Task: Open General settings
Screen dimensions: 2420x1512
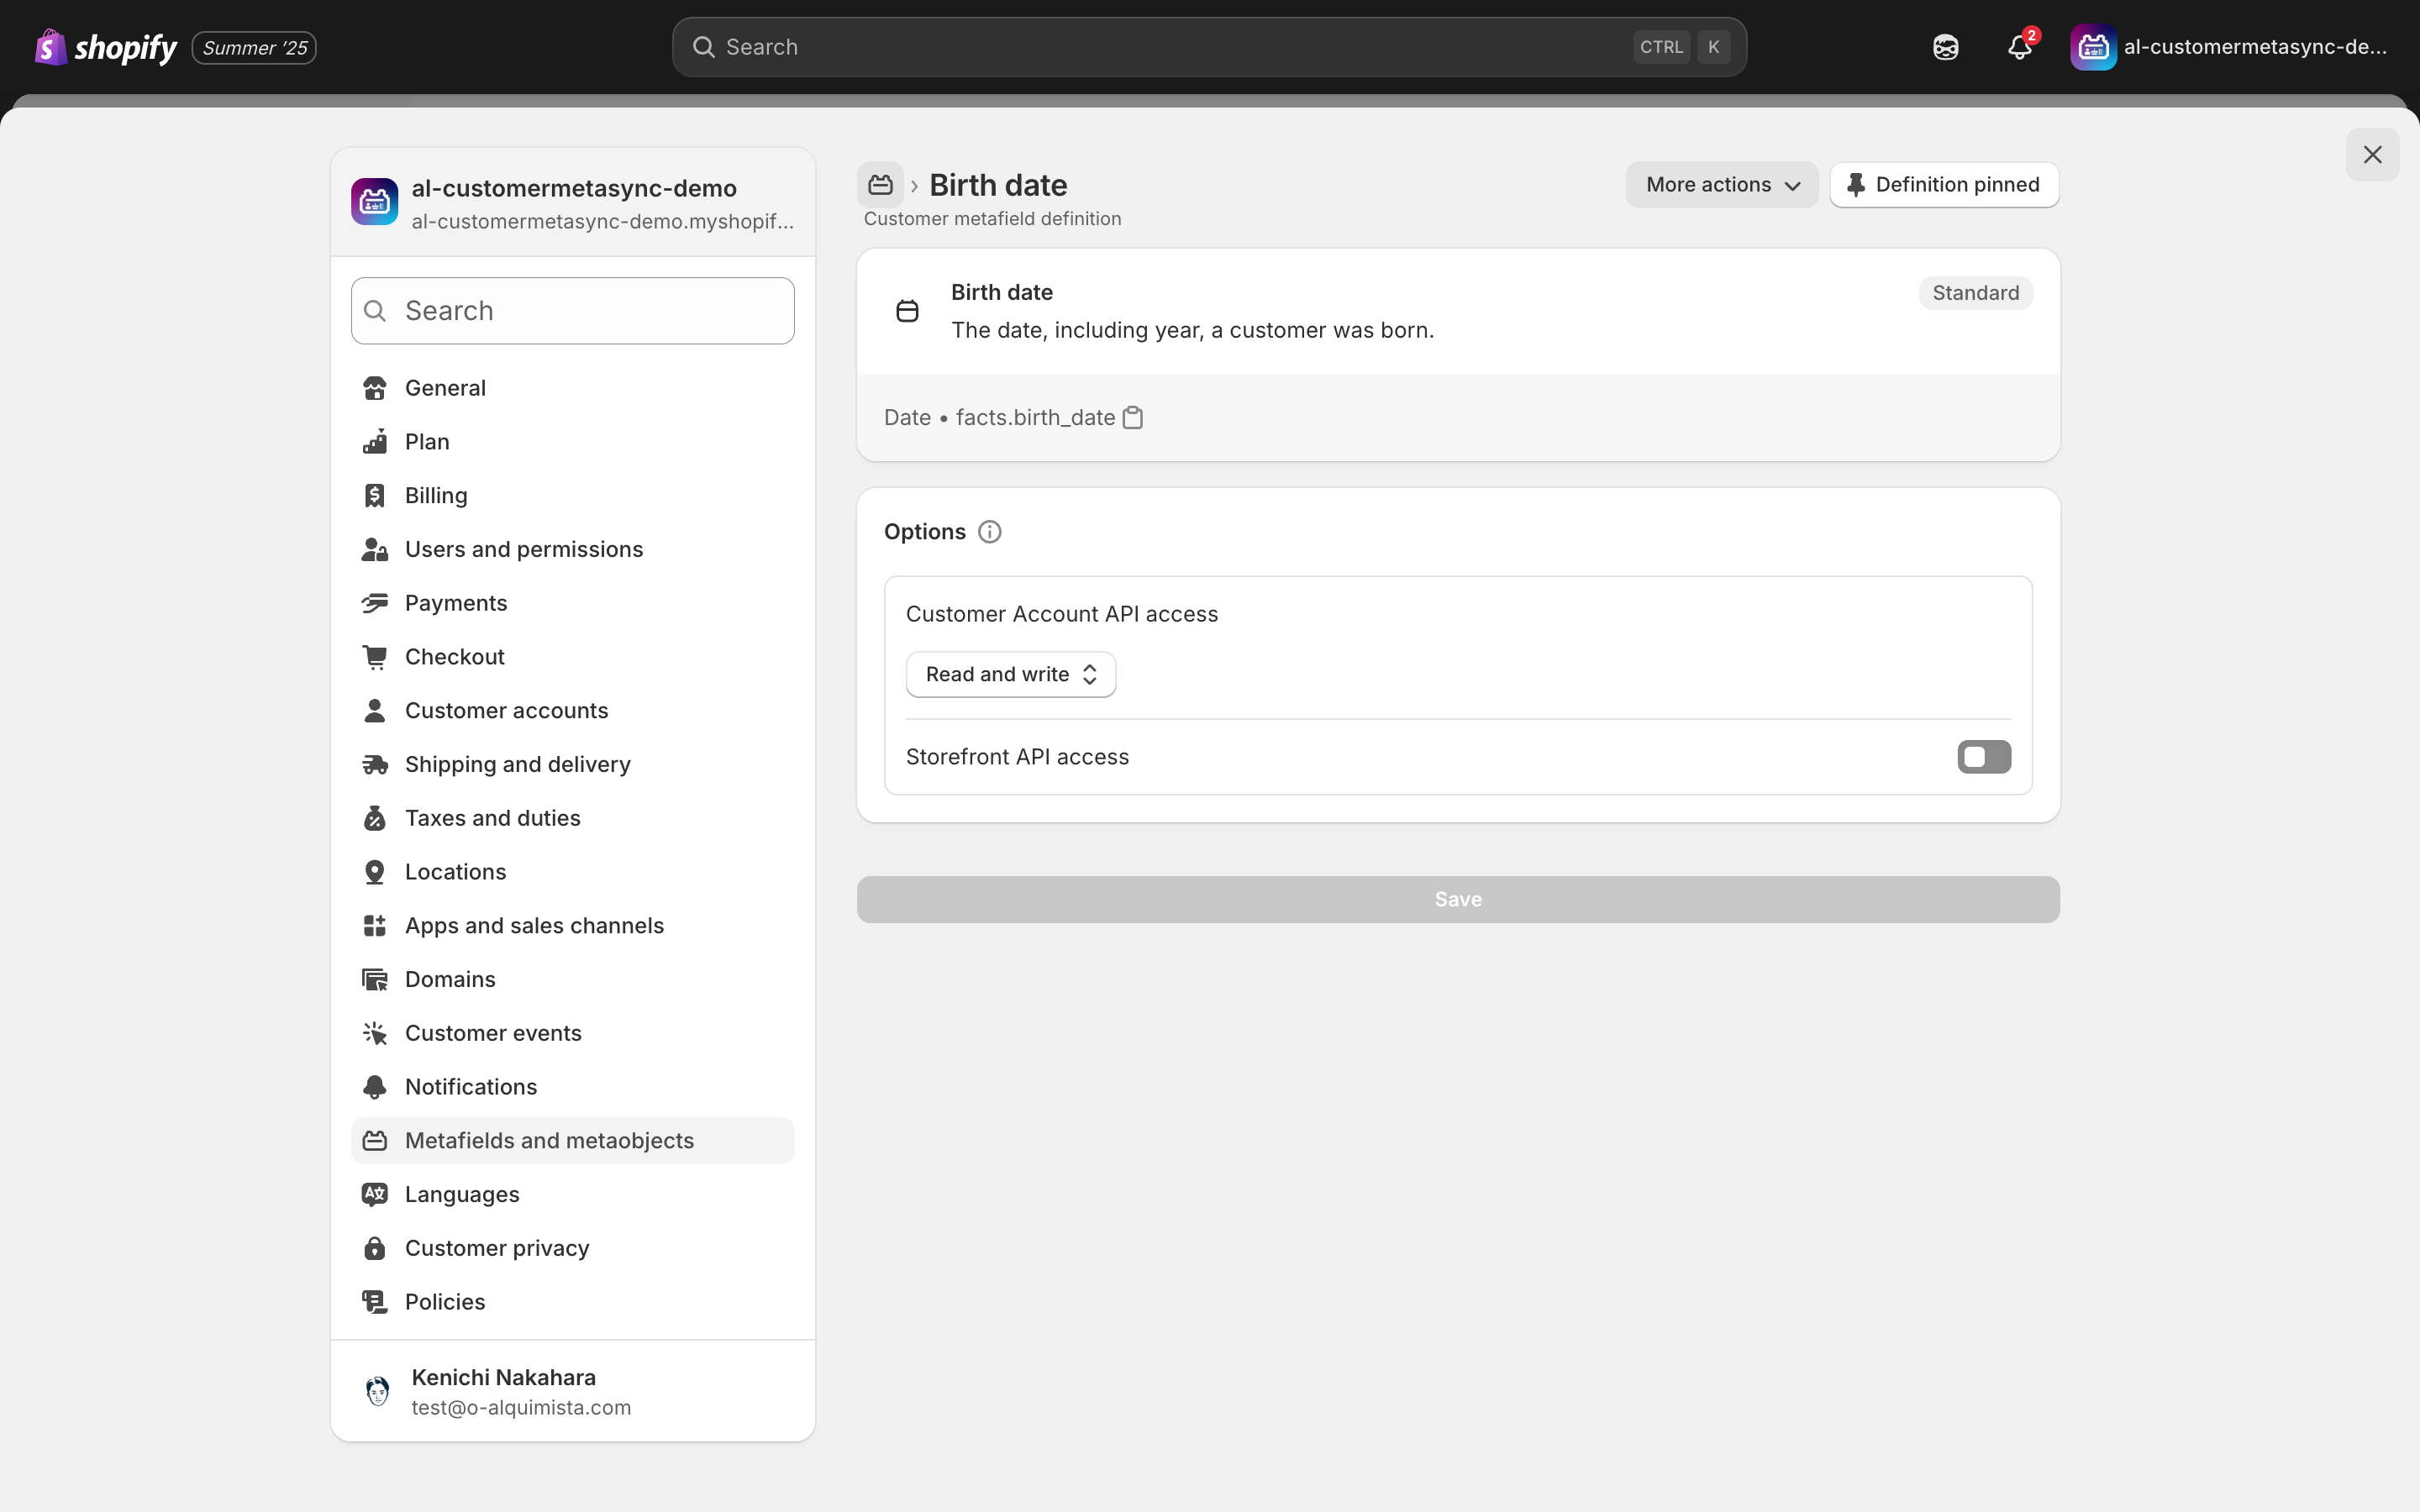Action: click(573, 388)
